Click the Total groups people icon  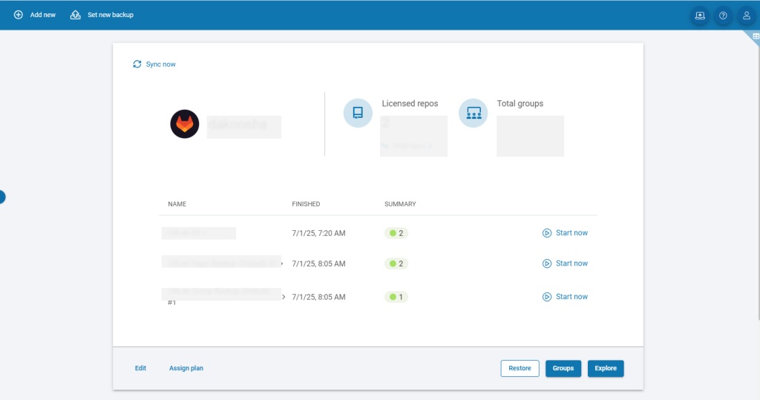pyautogui.click(x=473, y=113)
